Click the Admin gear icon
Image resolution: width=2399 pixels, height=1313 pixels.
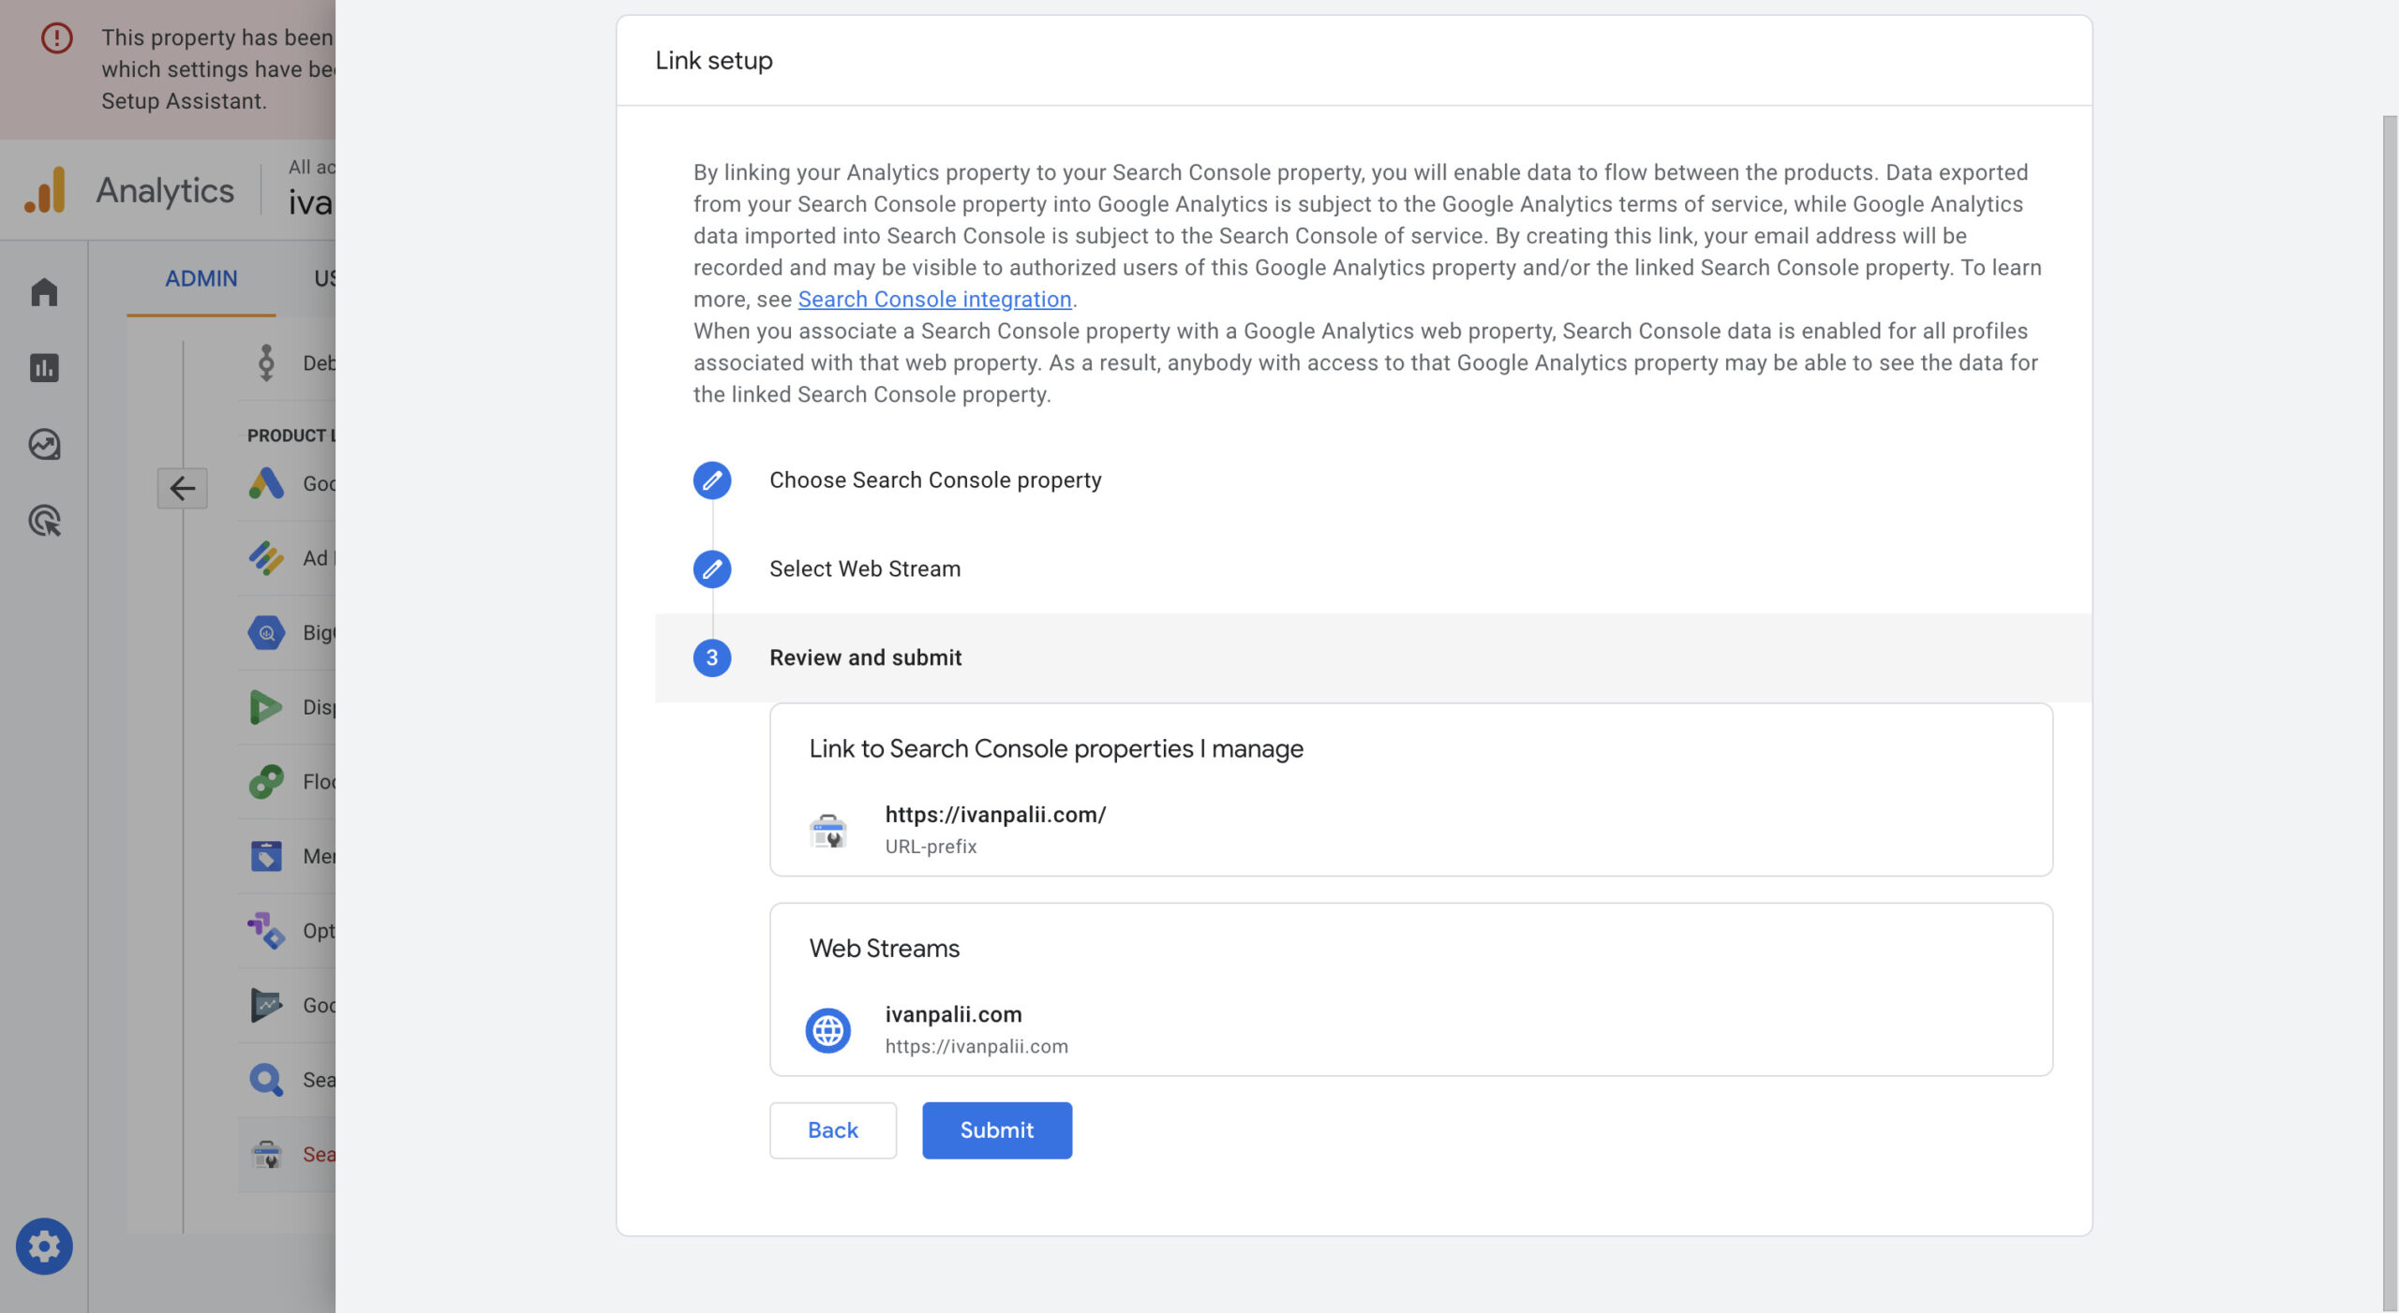click(44, 1246)
